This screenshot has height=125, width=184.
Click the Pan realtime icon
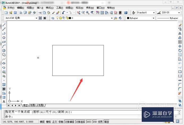(79, 12)
